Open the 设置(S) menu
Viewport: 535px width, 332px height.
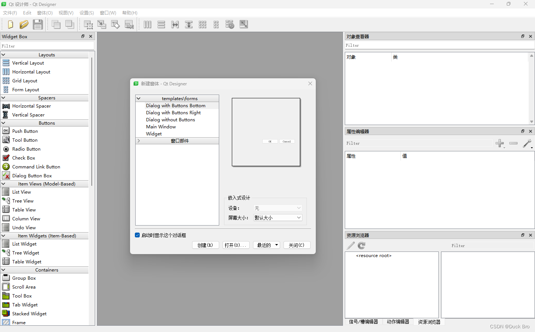tap(87, 13)
